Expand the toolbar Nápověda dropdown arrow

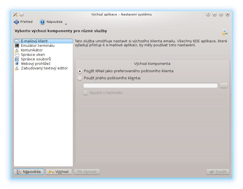click(x=66, y=24)
